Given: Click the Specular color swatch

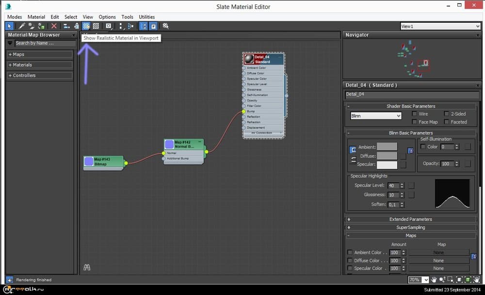Looking at the screenshot, I should click(387, 165).
